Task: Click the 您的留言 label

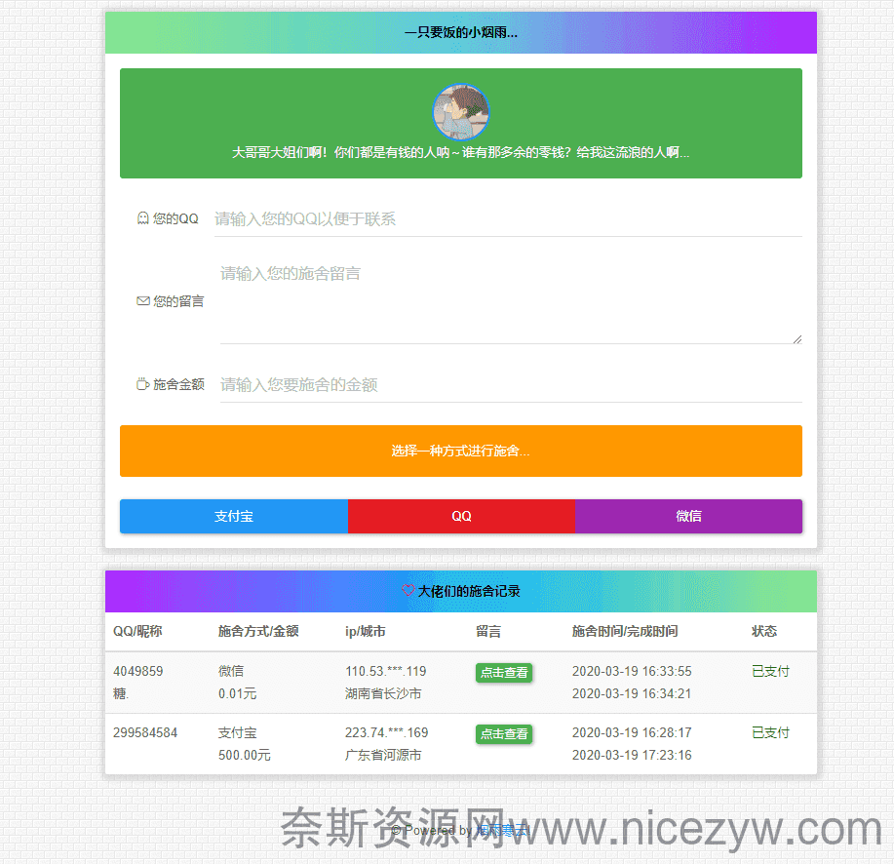Action: [178, 301]
